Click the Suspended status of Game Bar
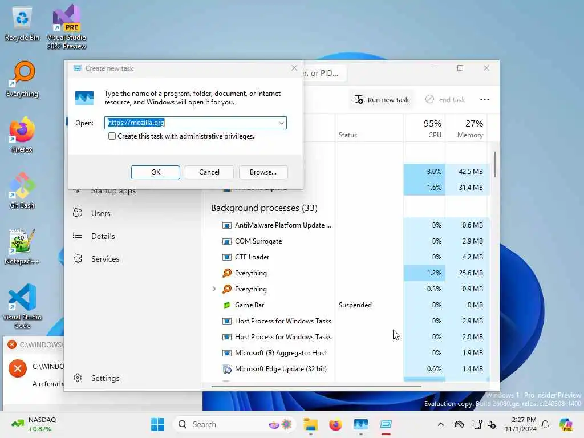Viewport: 584px width, 438px height. [355, 305]
